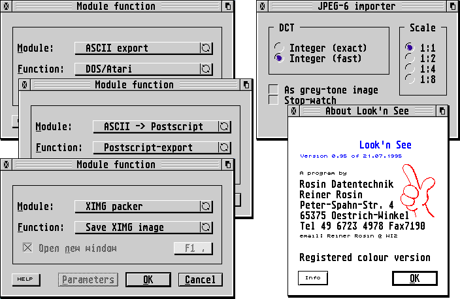Open the Postscript-export function dropdown
The width and height of the screenshot is (460, 299).
(x=162, y=147)
